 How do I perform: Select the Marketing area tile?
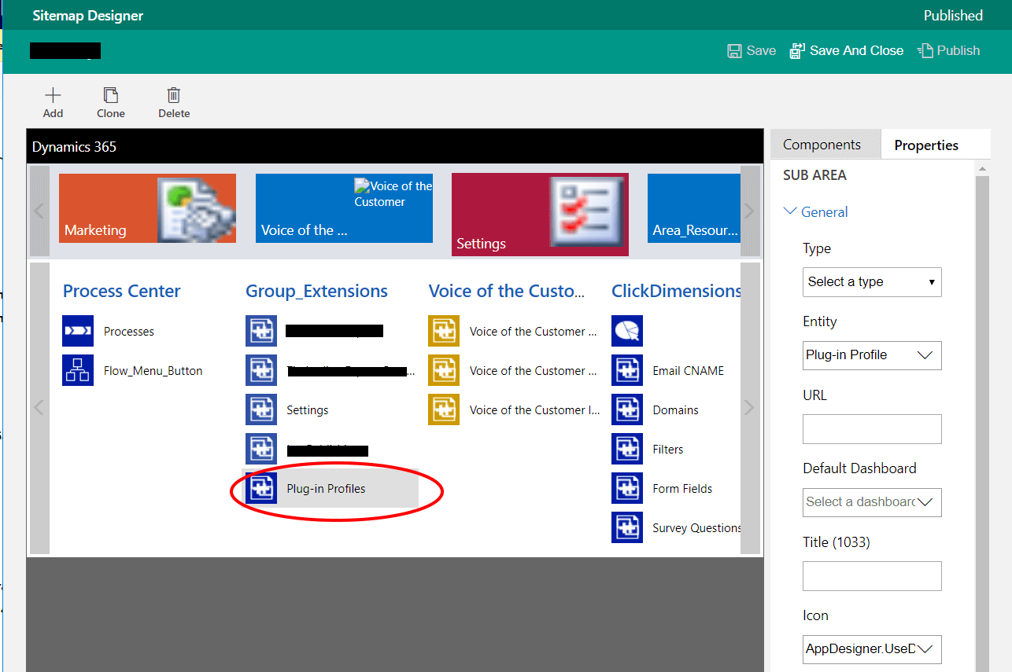(147, 208)
